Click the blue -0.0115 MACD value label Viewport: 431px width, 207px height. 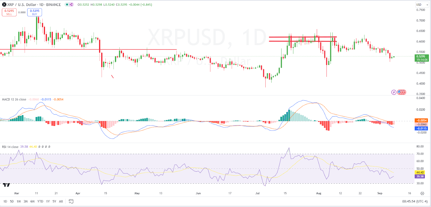pos(421,128)
